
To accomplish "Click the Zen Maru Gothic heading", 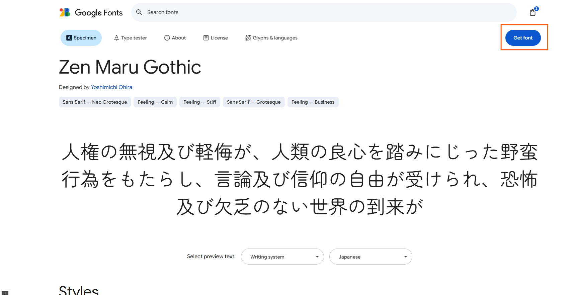I will pyautogui.click(x=130, y=67).
